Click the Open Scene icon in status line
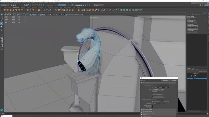This screenshot has width=209, height=117. point(14,5)
